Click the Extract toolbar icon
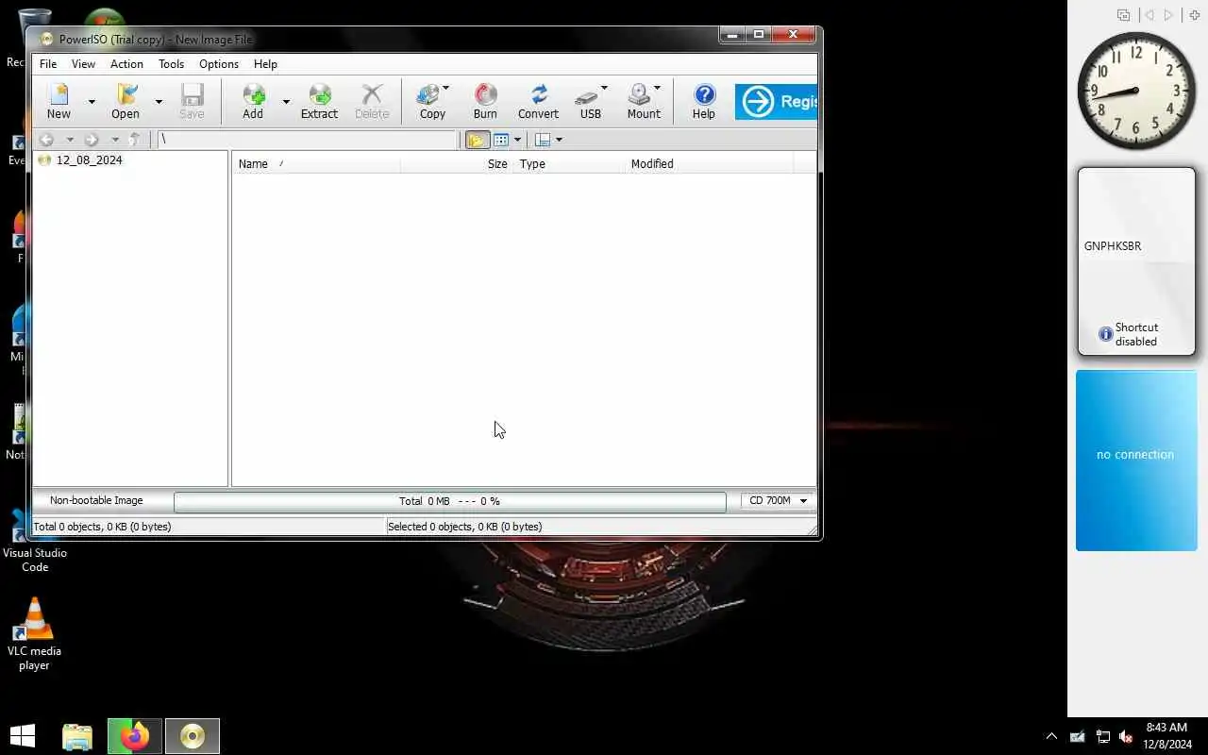The height and width of the screenshot is (755, 1208). tap(319, 101)
